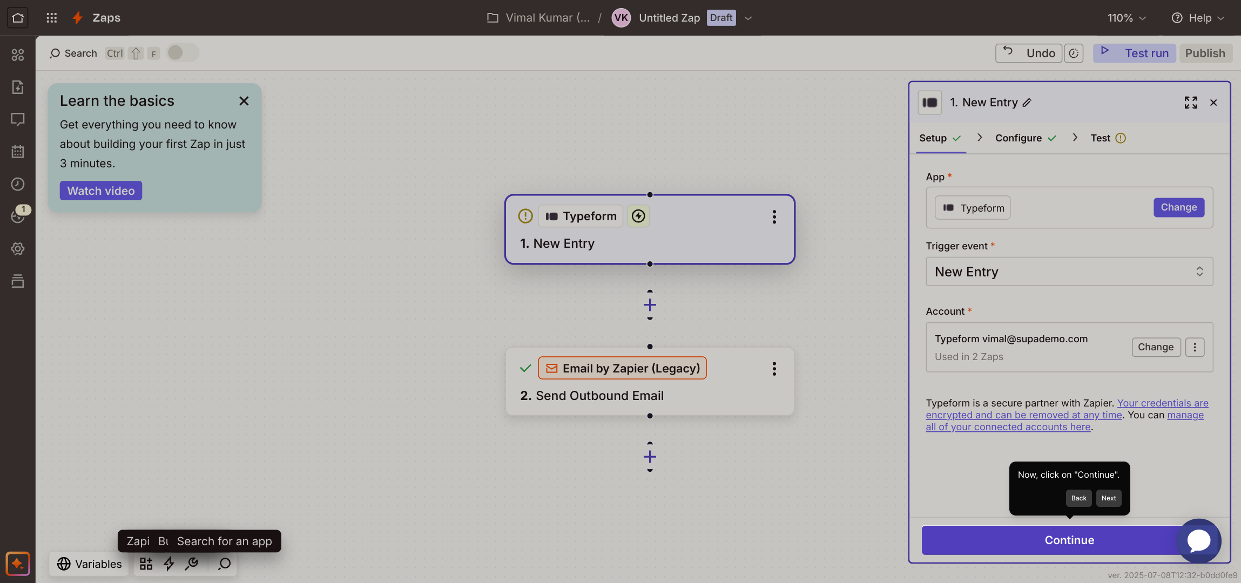
Task: Switch to the Configure tab
Action: tap(1025, 138)
